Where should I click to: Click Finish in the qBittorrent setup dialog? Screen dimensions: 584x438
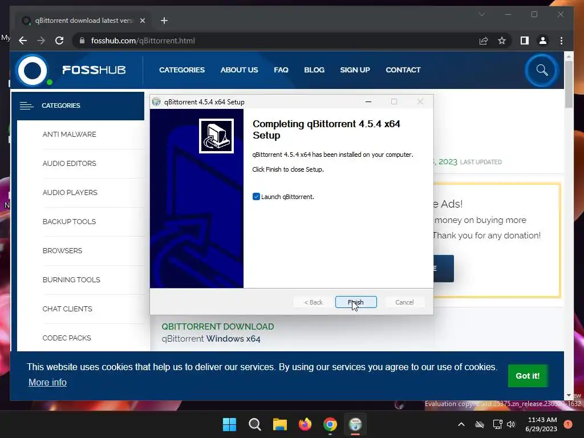click(356, 302)
